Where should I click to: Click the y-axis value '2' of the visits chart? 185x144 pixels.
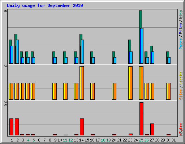(5, 66)
